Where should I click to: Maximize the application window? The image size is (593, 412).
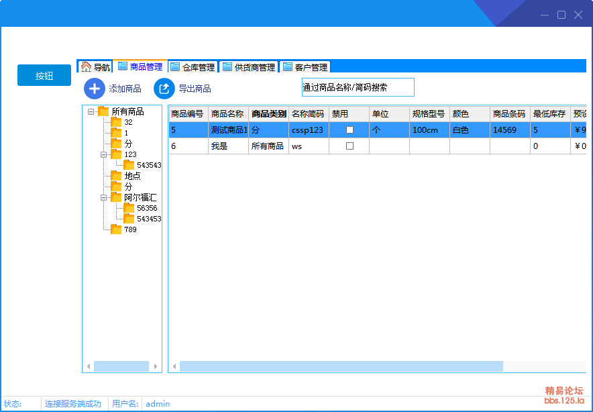[x=561, y=15]
